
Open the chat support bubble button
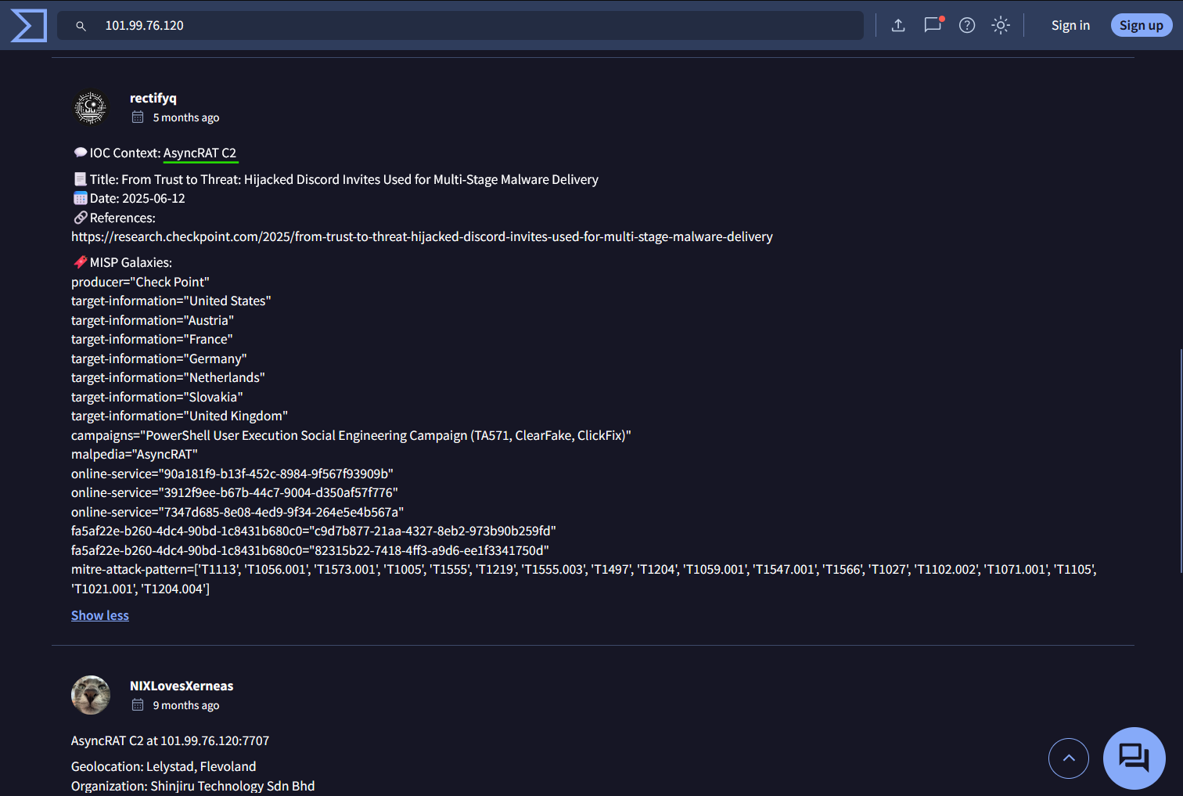point(1134,758)
